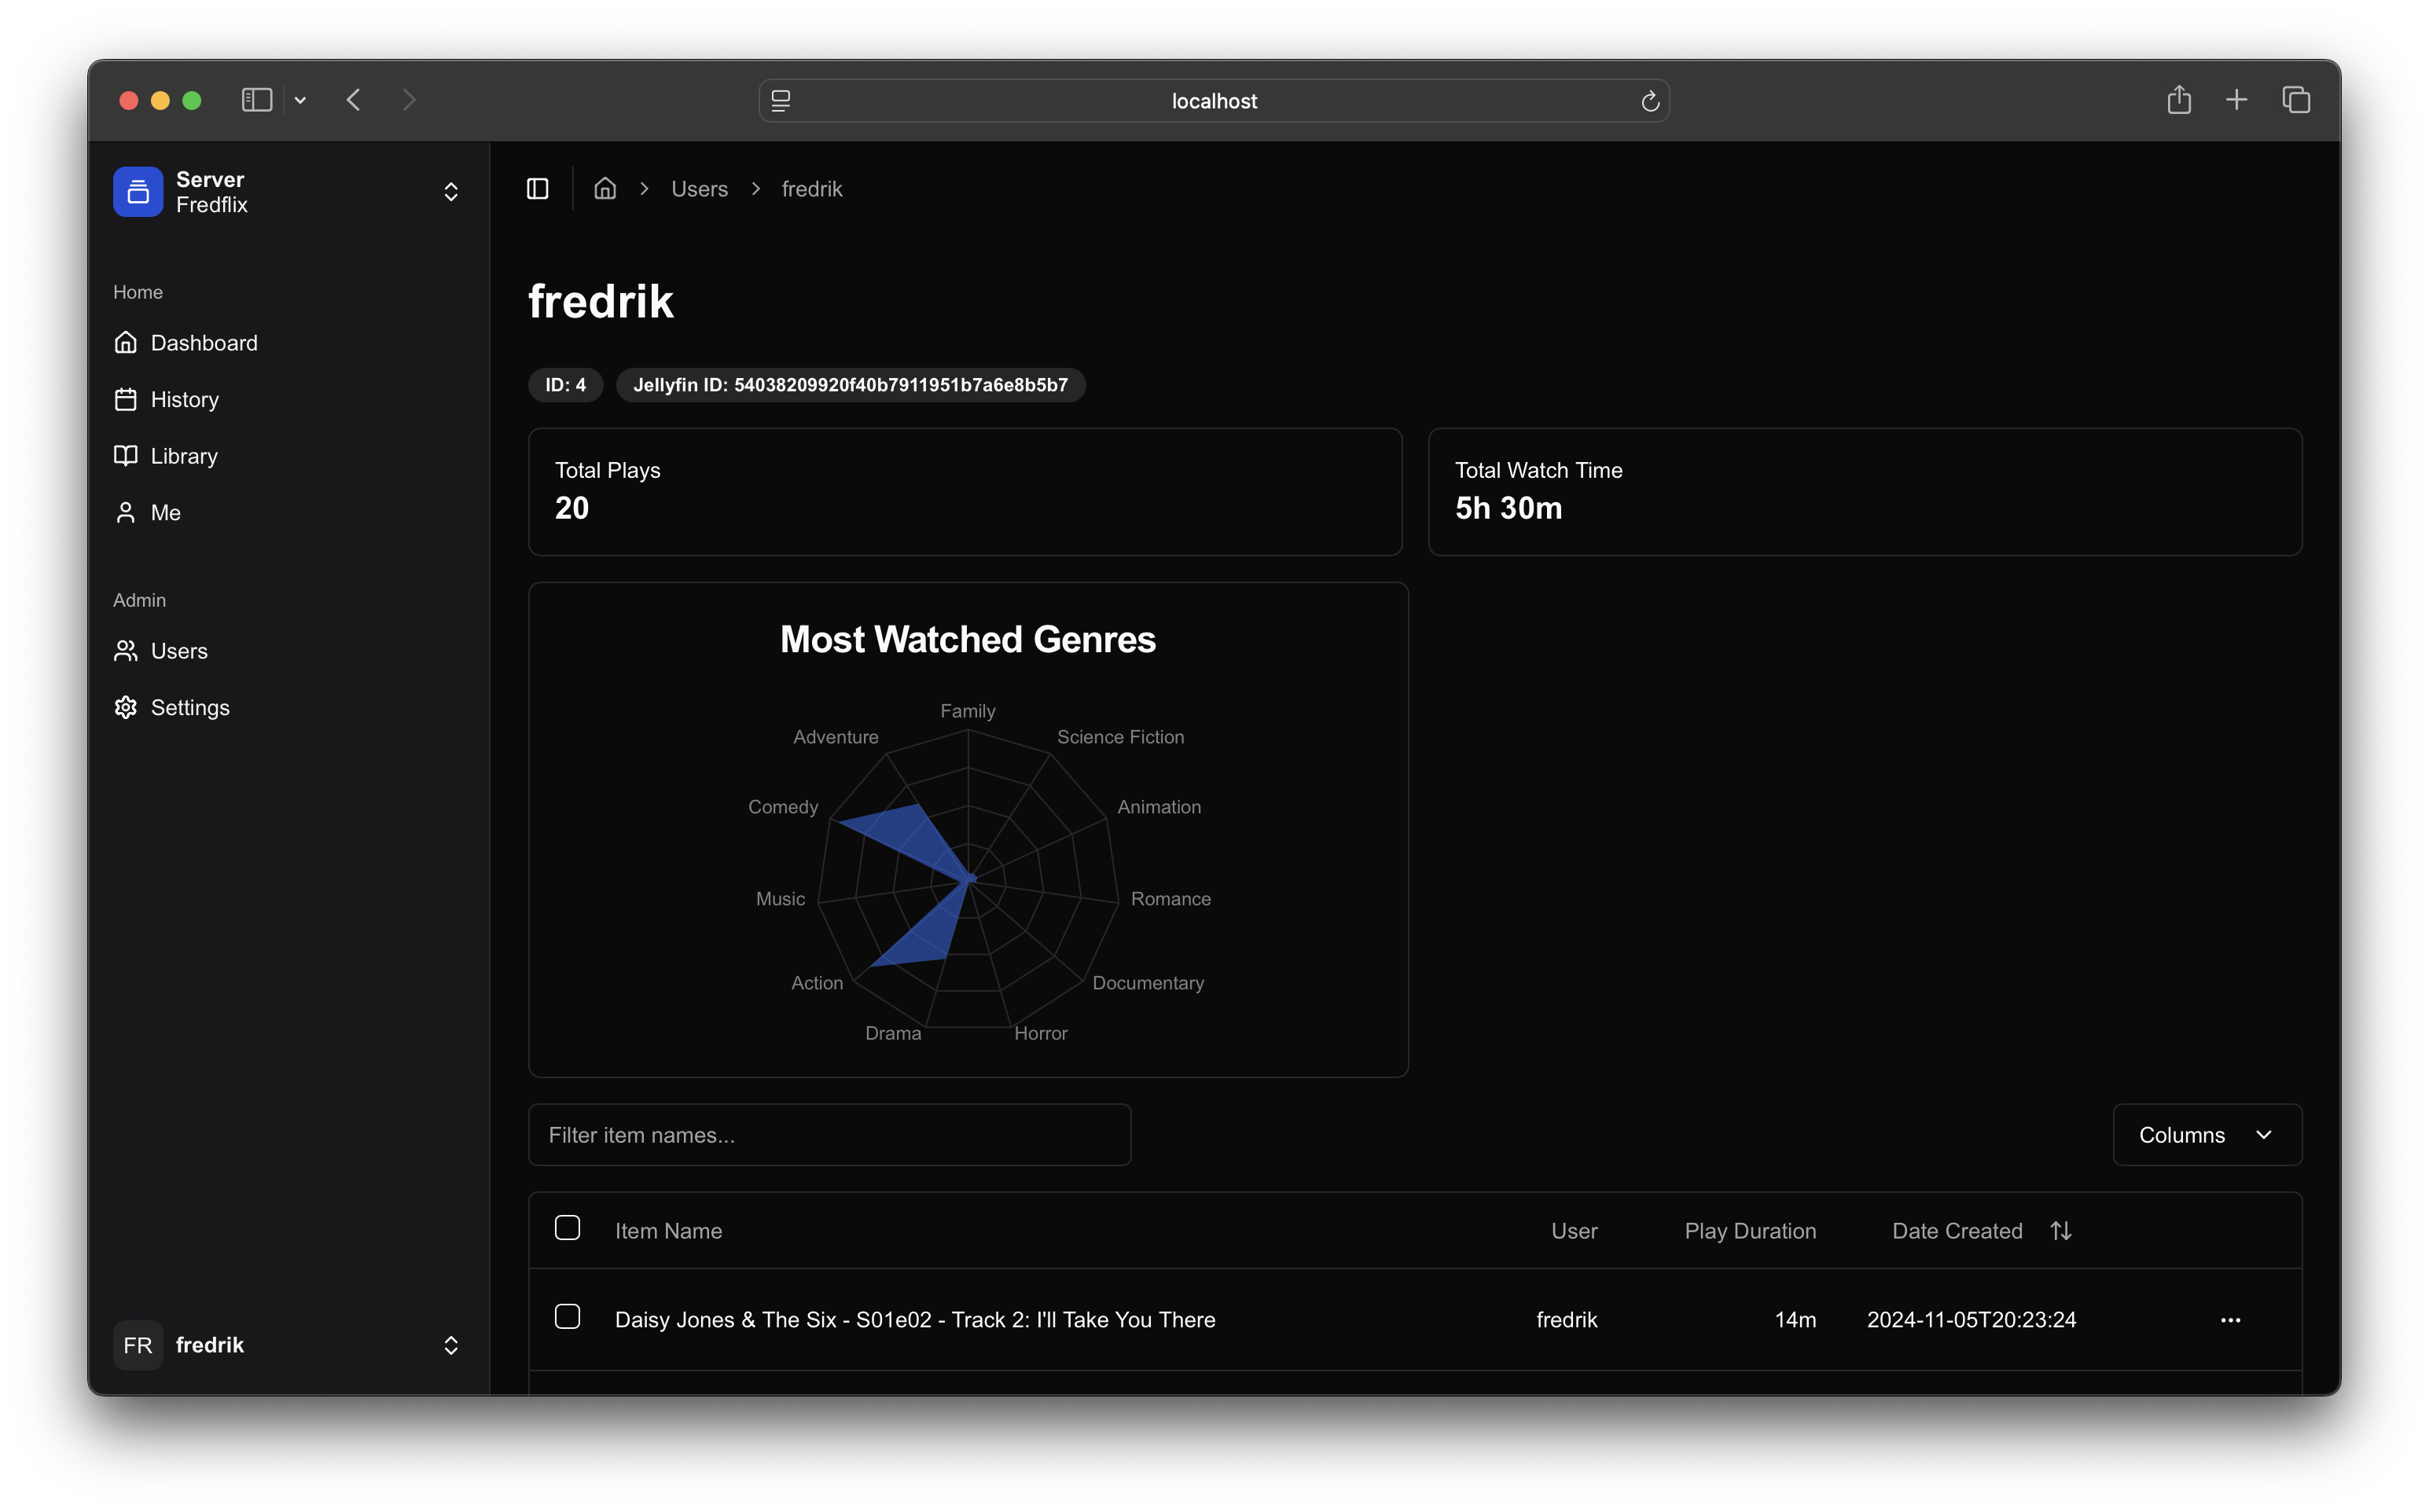Click the Me person icon

pyautogui.click(x=125, y=512)
